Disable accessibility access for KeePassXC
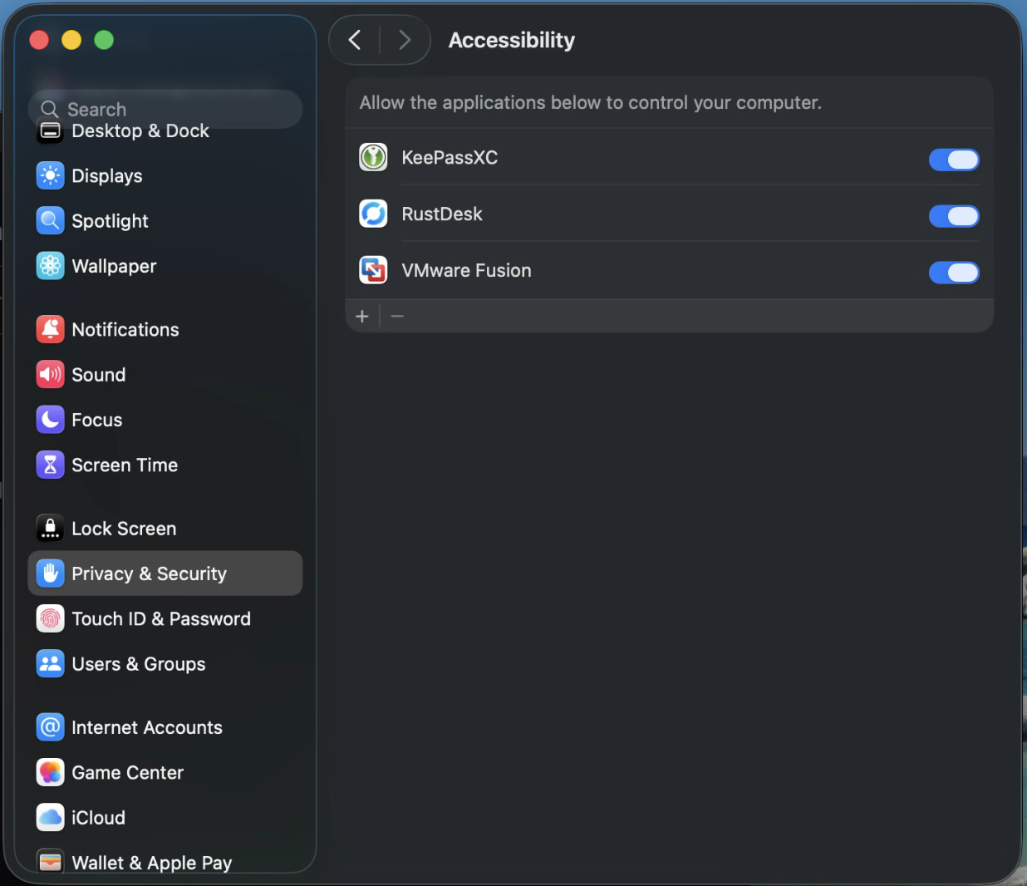 pos(953,160)
